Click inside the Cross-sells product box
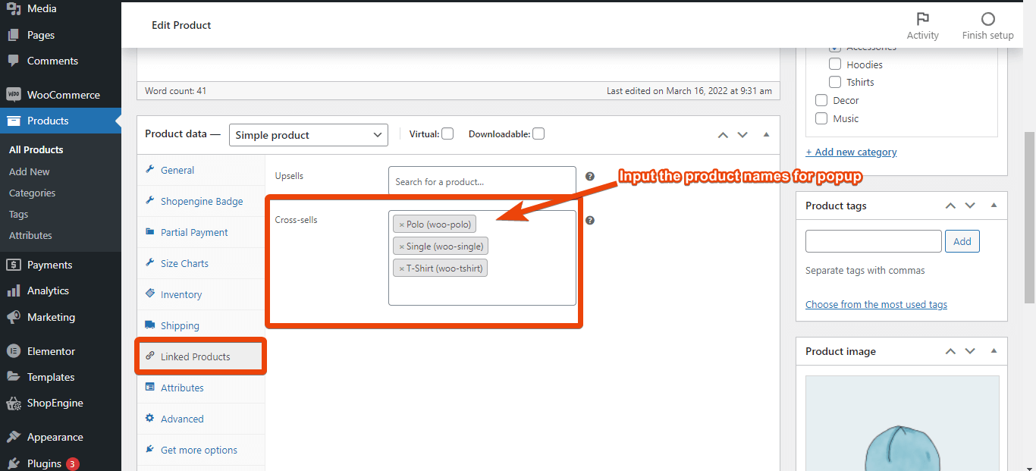This screenshot has height=471, width=1036. click(482, 258)
